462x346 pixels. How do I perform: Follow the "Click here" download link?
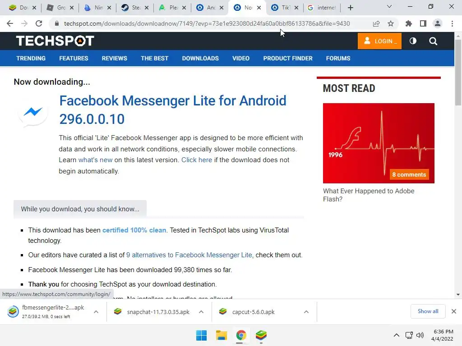pyautogui.click(x=197, y=160)
